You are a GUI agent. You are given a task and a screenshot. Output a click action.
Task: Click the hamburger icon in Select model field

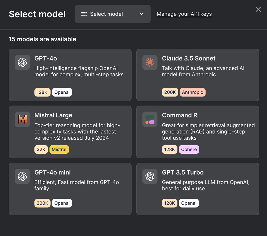tap(84, 14)
